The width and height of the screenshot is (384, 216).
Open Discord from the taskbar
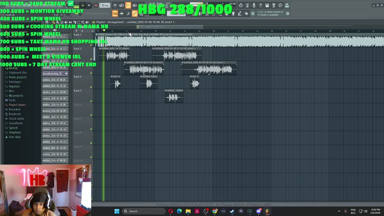(259, 211)
